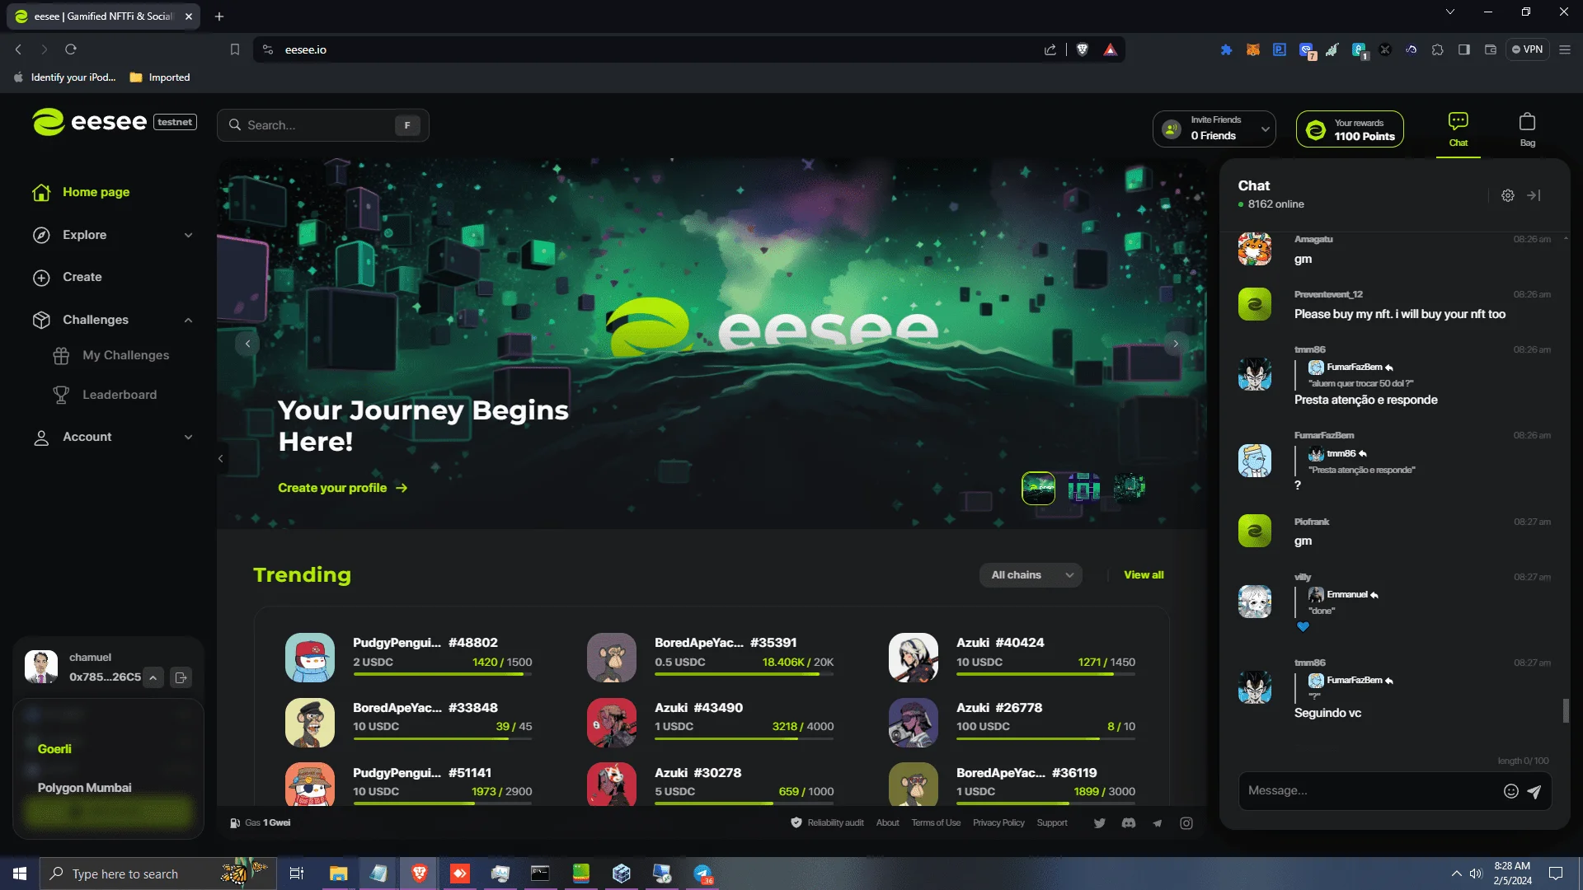Open chat settings gear icon

[x=1507, y=195]
